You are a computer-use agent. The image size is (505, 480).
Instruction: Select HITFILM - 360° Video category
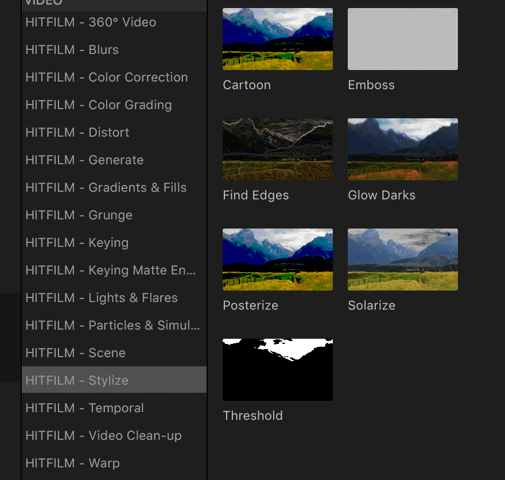pyautogui.click(x=114, y=22)
